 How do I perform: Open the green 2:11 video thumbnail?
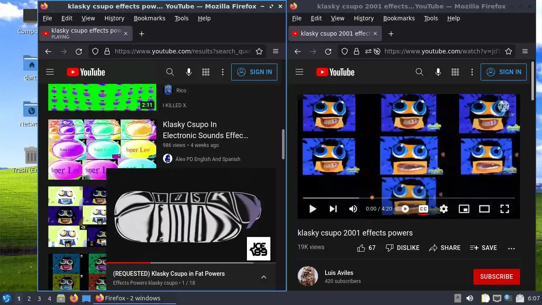102,97
